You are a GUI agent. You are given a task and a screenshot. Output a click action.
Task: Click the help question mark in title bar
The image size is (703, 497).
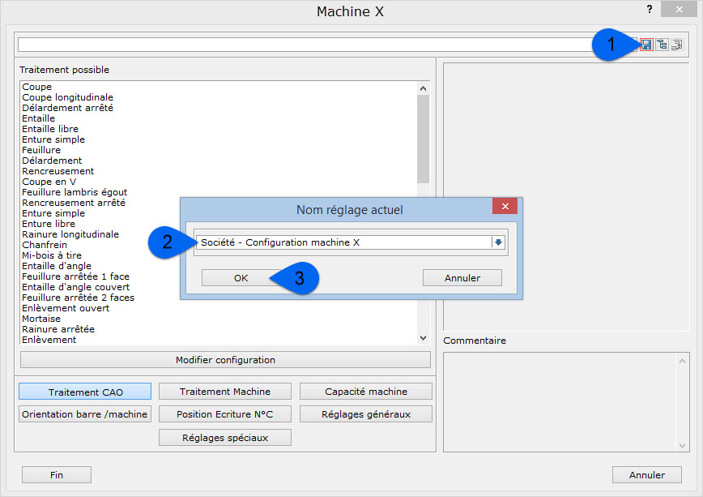pyautogui.click(x=649, y=9)
